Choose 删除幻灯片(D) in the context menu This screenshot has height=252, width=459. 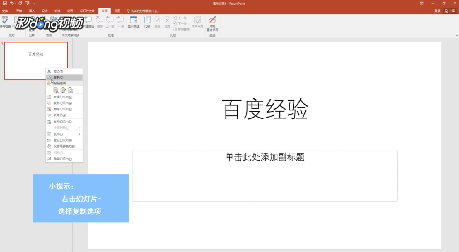[64, 109]
